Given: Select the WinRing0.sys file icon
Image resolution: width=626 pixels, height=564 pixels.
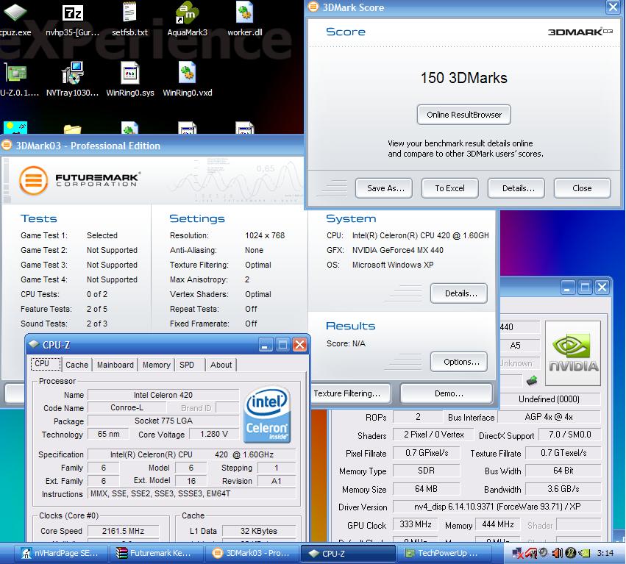Looking at the screenshot, I should click(129, 73).
